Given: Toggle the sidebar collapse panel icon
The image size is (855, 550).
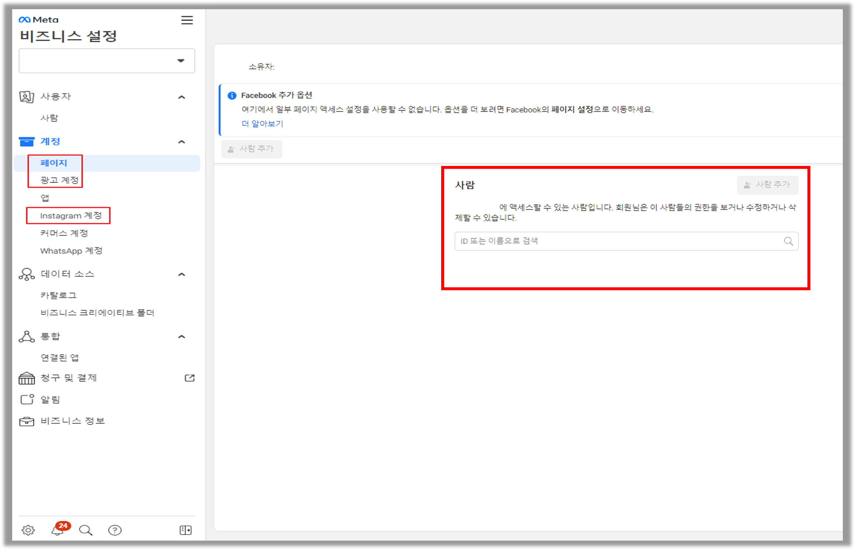Looking at the screenshot, I should (x=185, y=530).
